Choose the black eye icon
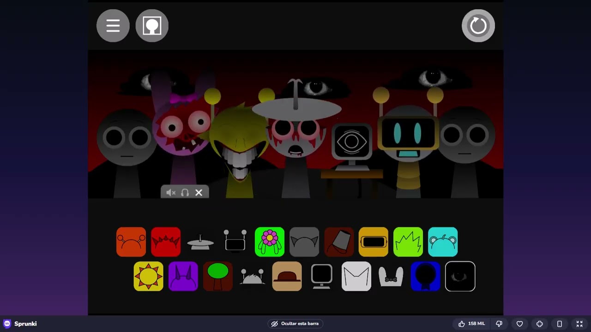The width and height of the screenshot is (591, 332). click(x=460, y=276)
